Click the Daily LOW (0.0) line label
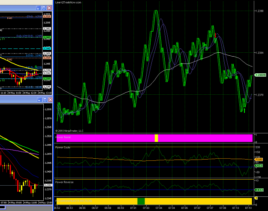Image resolution: width=268 pixels, height=211 pixels. pos(29,36)
